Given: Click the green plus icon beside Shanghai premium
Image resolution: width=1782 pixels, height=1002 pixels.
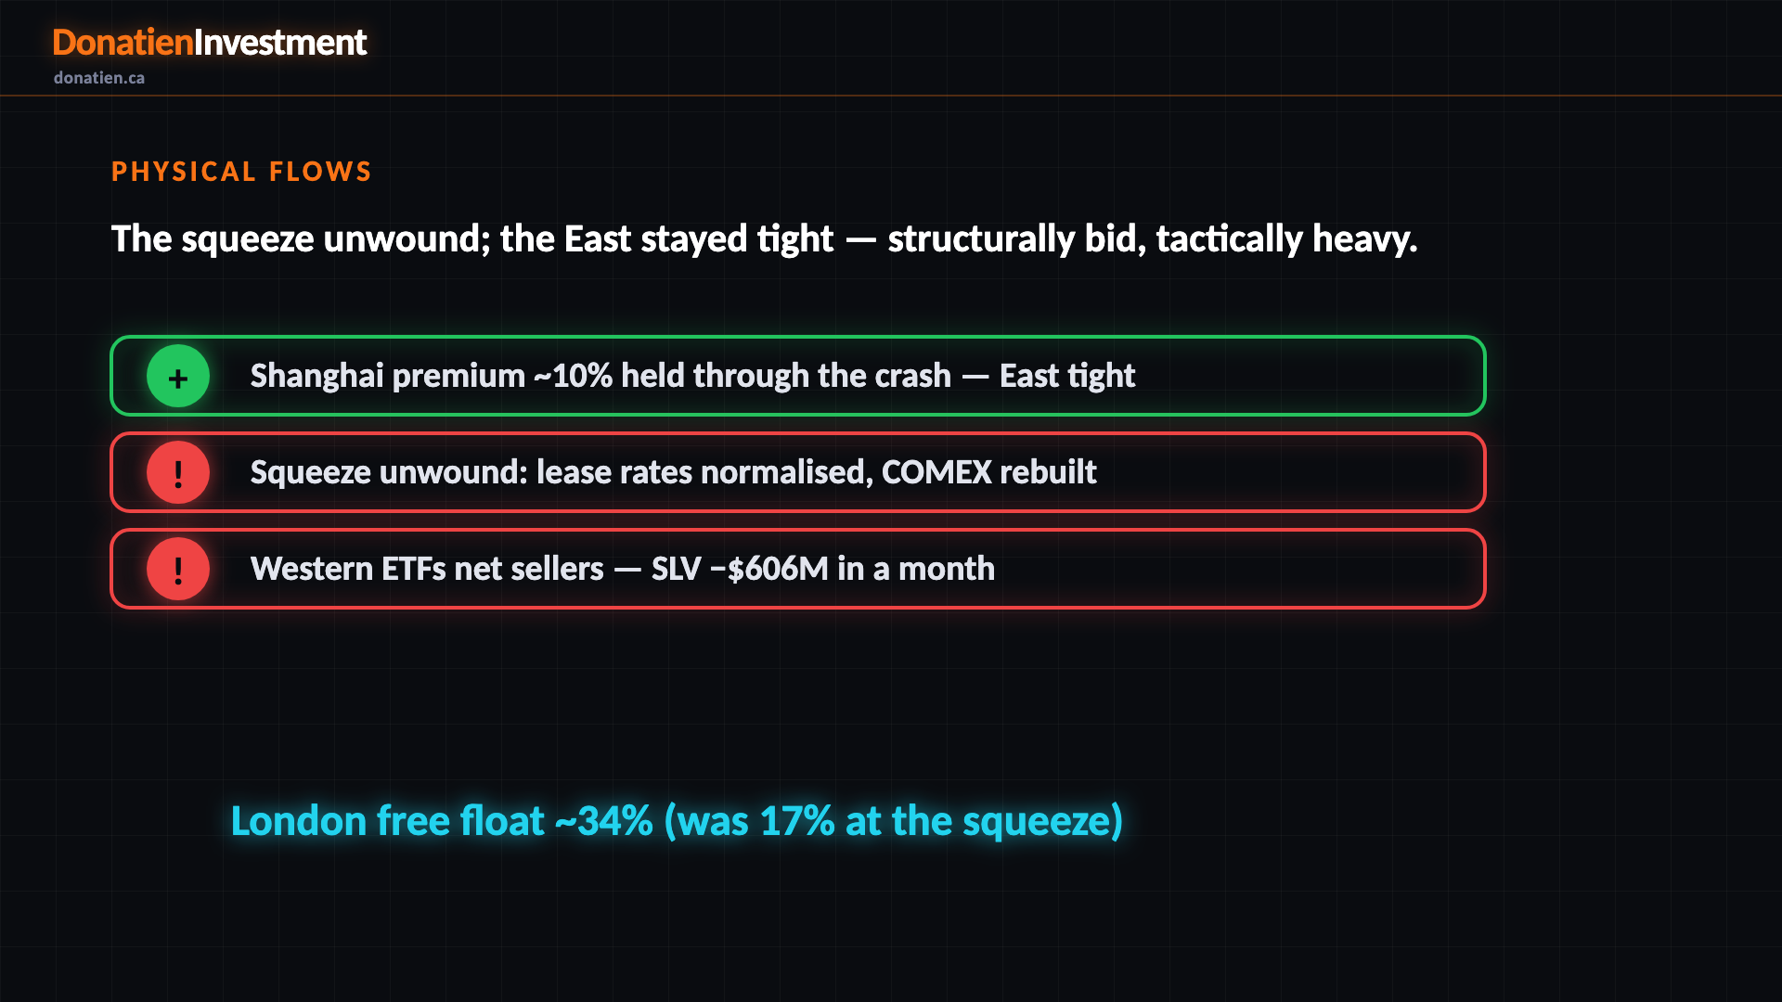Looking at the screenshot, I should coord(178,376).
